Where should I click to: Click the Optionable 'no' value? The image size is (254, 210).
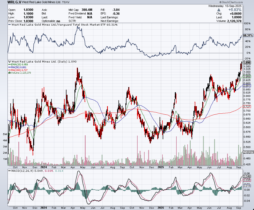(x=58, y=21)
